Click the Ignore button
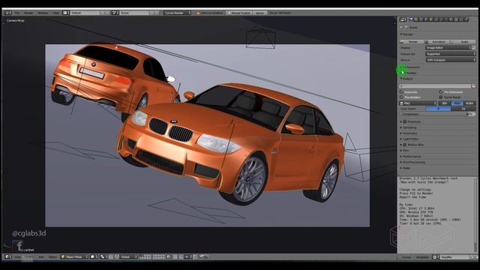This screenshot has width=480, height=270. click(259, 13)
